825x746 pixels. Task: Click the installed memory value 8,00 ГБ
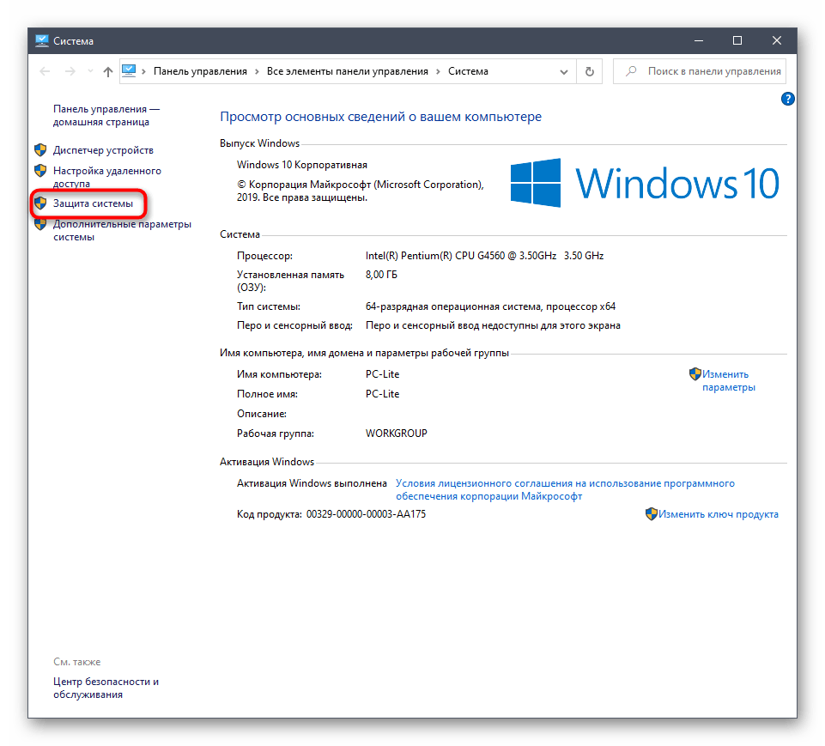381,275
